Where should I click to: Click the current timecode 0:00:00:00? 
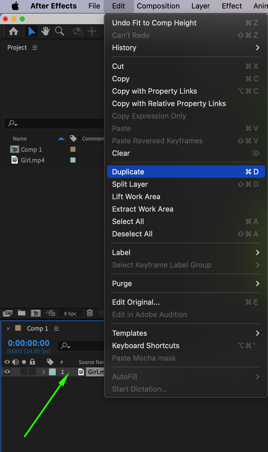pos(29,343)
